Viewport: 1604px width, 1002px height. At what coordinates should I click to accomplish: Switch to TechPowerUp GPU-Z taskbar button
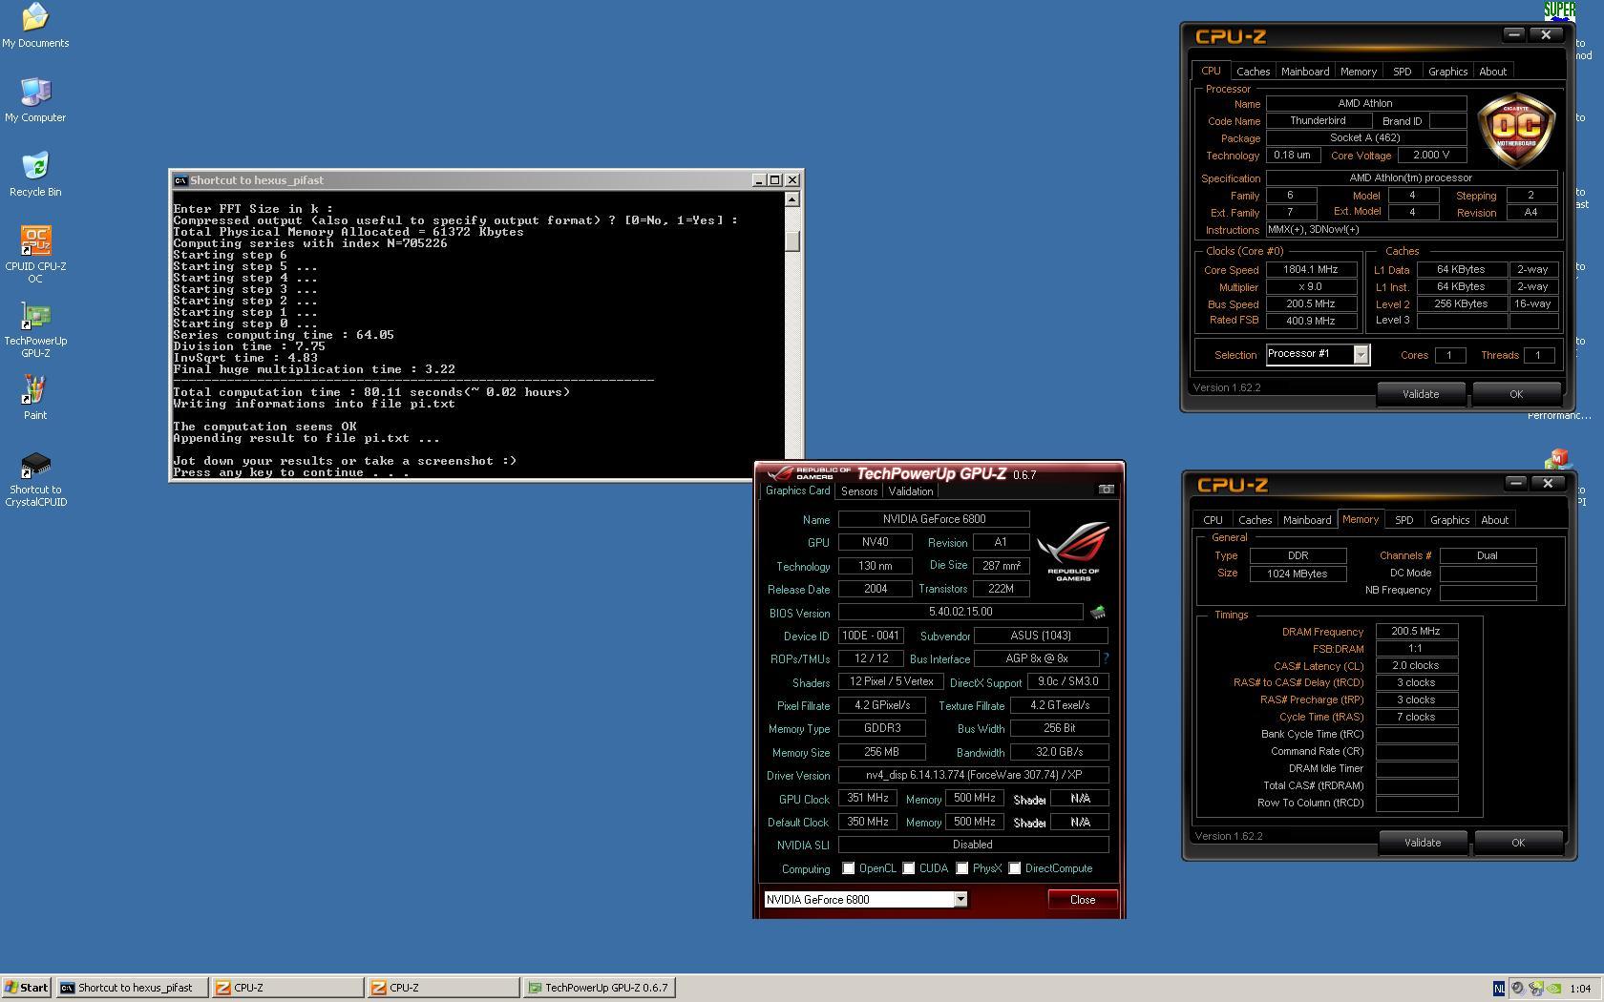coord(601,988)
